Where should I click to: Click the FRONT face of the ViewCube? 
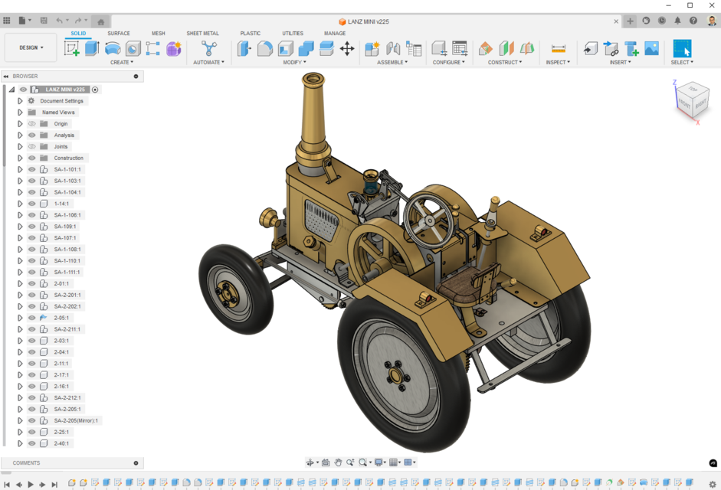tap(684, 103)
